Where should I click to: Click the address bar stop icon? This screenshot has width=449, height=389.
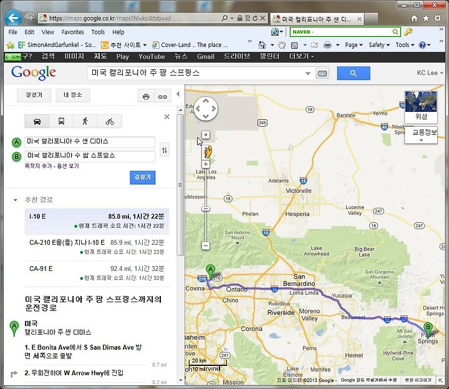pos(263,18)
